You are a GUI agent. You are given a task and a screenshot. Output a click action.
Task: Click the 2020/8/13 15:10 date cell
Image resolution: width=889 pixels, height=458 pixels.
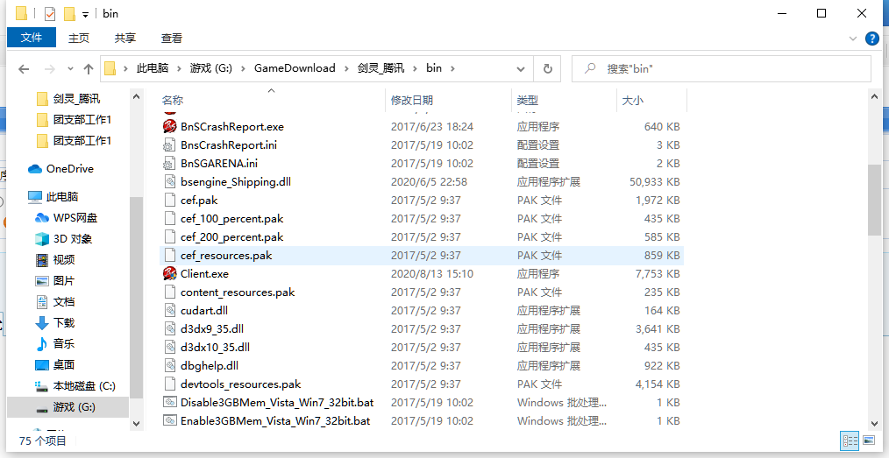tap(431, 273)
